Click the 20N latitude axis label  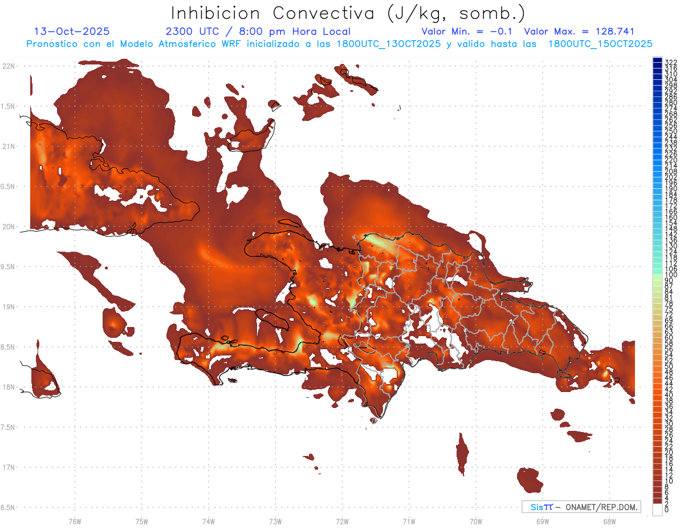coord(9,227)
